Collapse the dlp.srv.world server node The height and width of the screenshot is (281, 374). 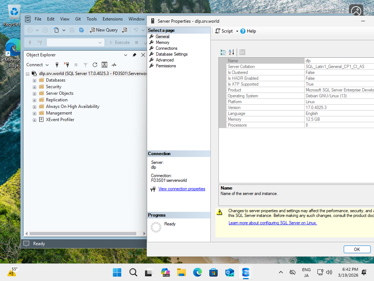pyautogui.click(x=28, y=74)
